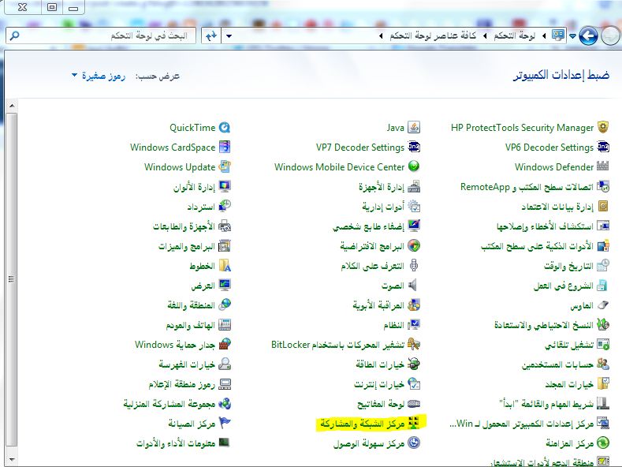
Task: Click the Windows CardSpace icon
Action: [x=225, y=147]
